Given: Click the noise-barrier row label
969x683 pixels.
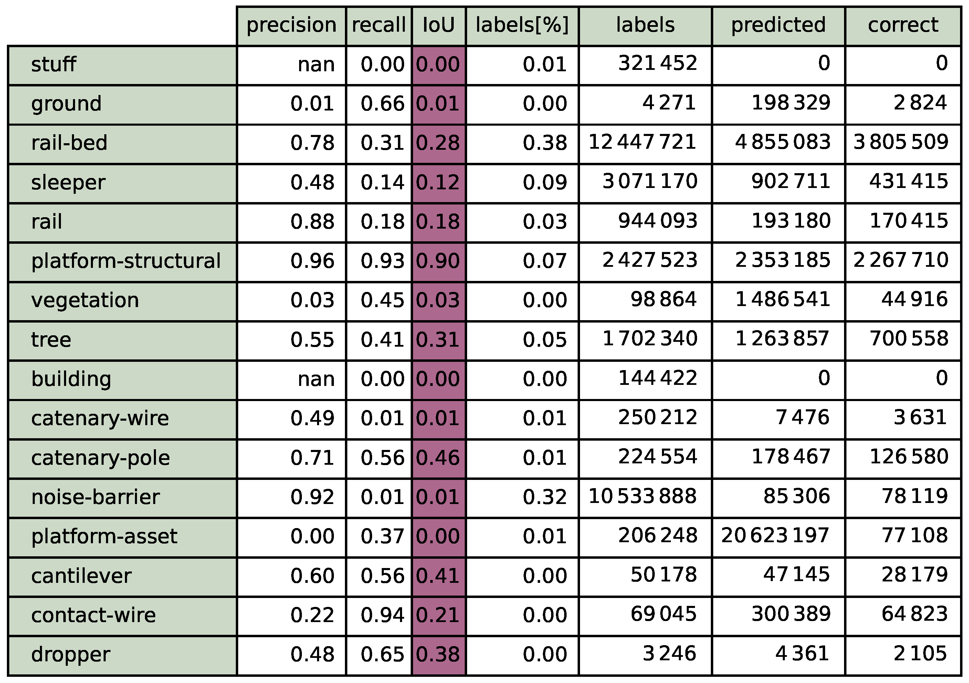Looking at the screenshot, I should pos(95,497).
